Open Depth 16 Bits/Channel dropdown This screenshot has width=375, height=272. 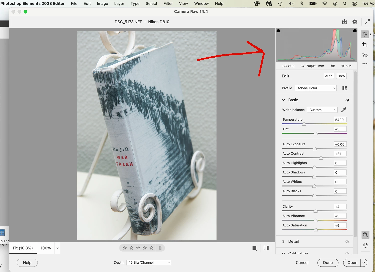tap(149, 262)
